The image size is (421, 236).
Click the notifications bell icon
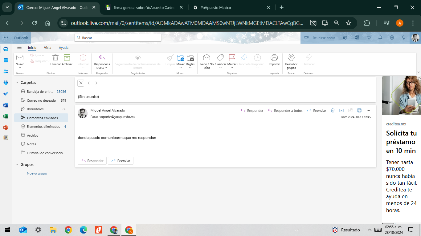[380, 37]
